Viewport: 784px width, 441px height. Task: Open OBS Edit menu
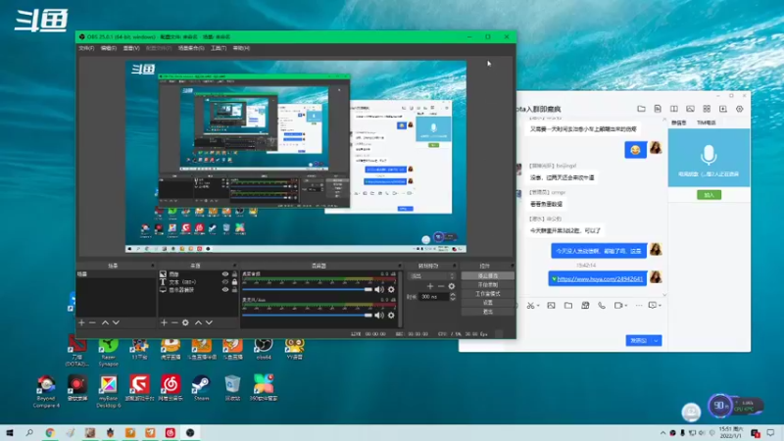(x=108, y=48)
